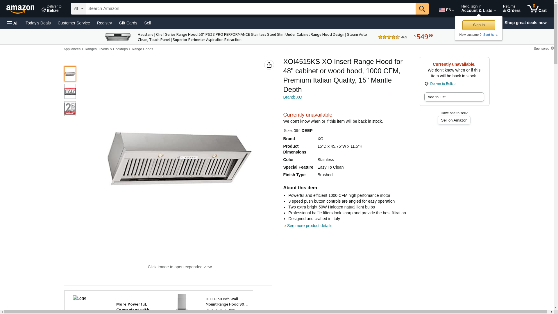Open the All hamburger menu
The width and height of the screenshot is (558, 314).
click(x=13, y=23)
